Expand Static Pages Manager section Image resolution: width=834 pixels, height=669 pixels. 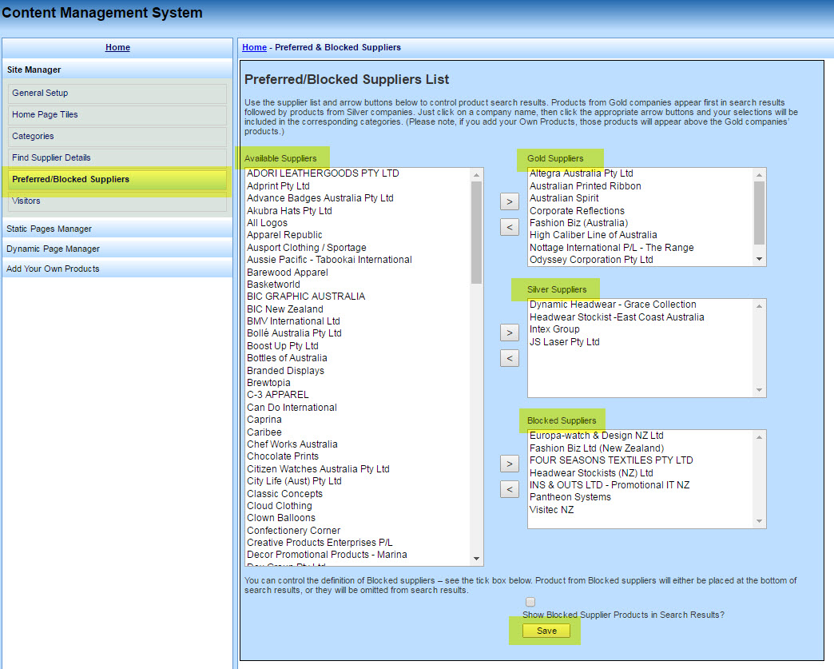[117, 229]
